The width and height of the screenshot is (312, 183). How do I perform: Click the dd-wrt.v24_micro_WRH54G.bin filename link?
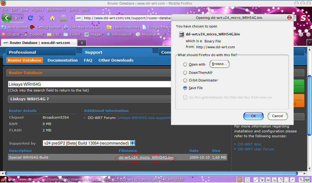point(146,158)
